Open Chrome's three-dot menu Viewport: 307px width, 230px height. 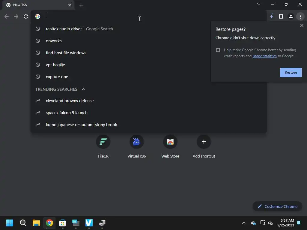(x=300, y=16)
